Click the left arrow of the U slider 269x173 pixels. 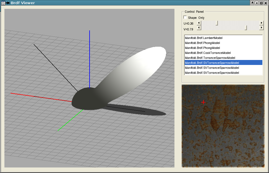coord(199,23)
